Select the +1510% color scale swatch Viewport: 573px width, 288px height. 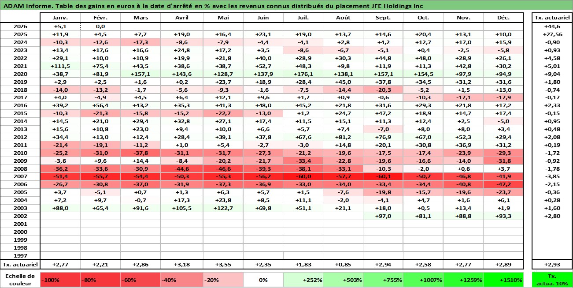click(503, 280)
